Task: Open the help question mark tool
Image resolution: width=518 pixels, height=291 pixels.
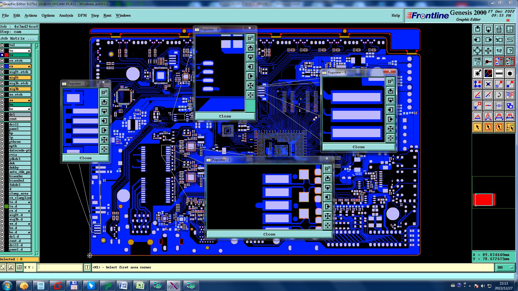Action: coord(510,51)
